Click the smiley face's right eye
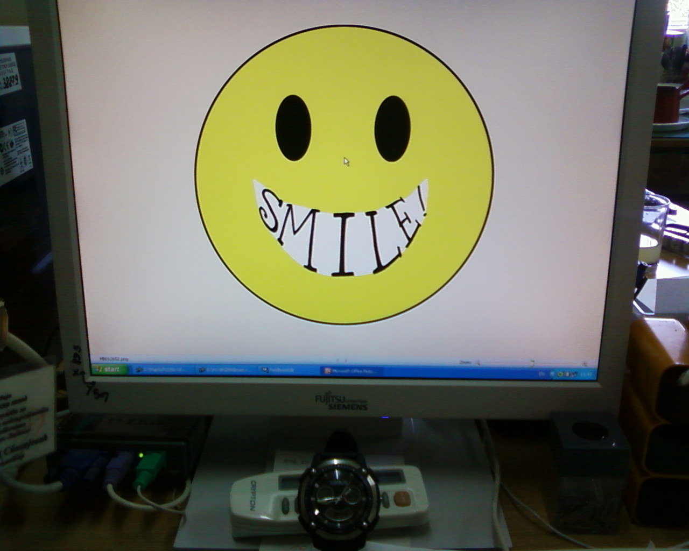Viewport: 689px width, 551px height. [392, 129]
